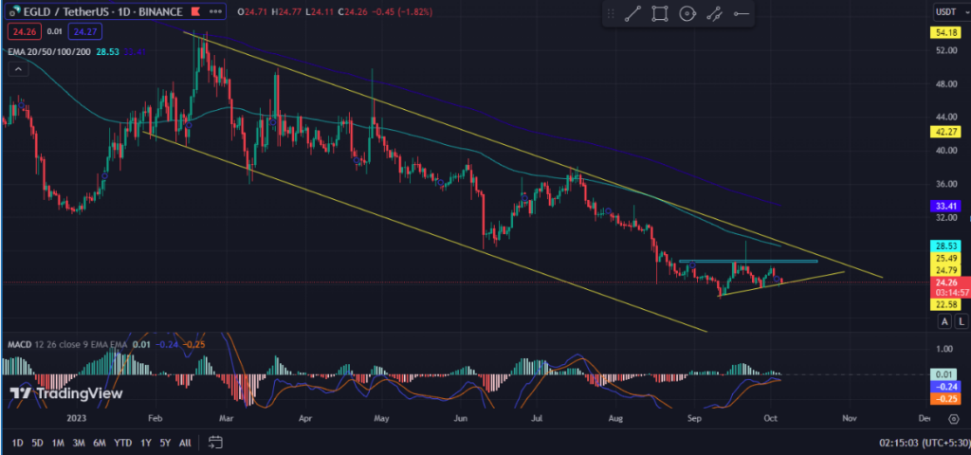Screen dimensions: 971x455
Task: Open the MACD 12 26 indicator legend
Action: pyautogui.click(x=67, y=344)
